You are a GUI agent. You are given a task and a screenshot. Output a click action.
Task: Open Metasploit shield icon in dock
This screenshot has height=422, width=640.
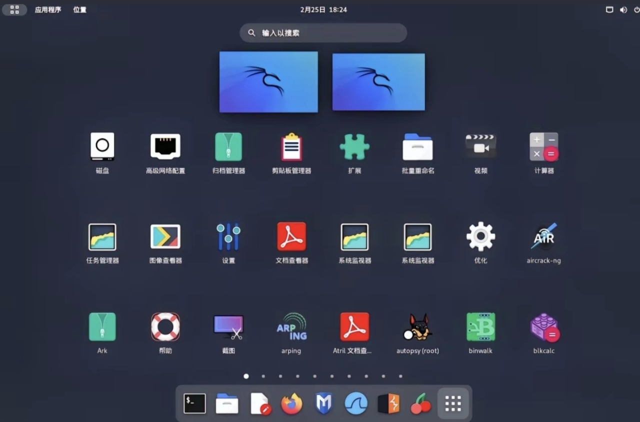click(x=324, y=403)
